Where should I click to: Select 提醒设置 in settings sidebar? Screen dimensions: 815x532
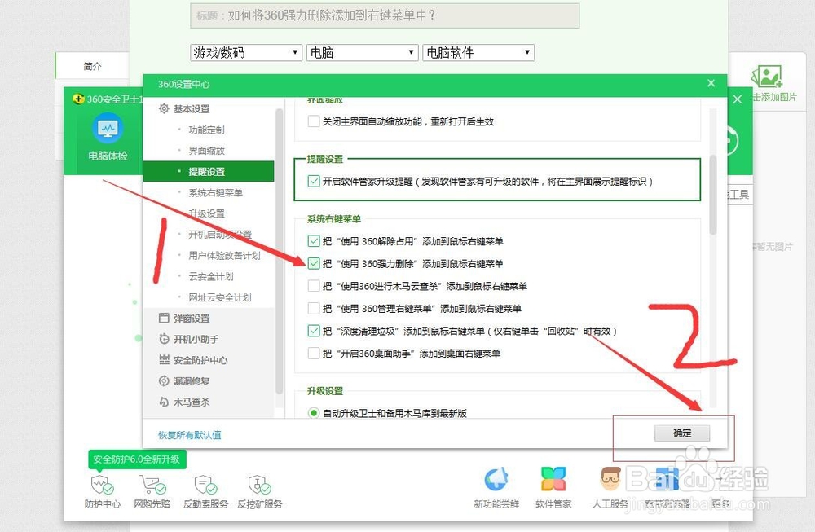[209, 171]
